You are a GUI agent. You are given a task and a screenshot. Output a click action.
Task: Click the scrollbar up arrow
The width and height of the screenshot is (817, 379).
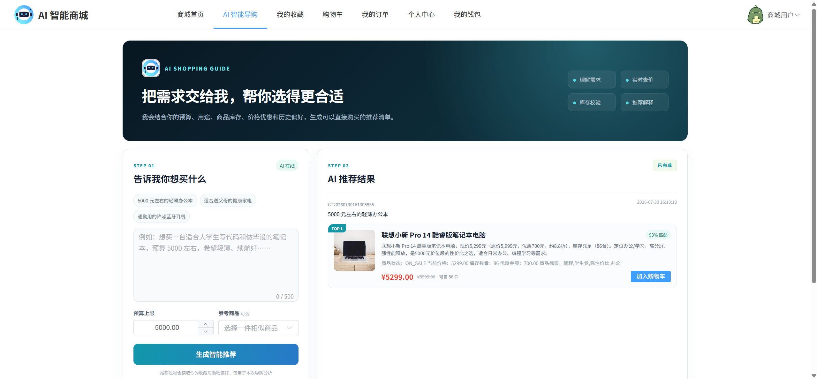coord(814,4)
